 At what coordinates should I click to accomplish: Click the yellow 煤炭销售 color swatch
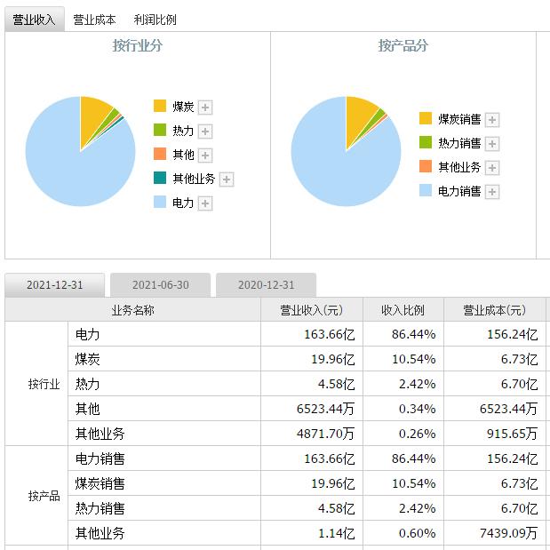426,118
